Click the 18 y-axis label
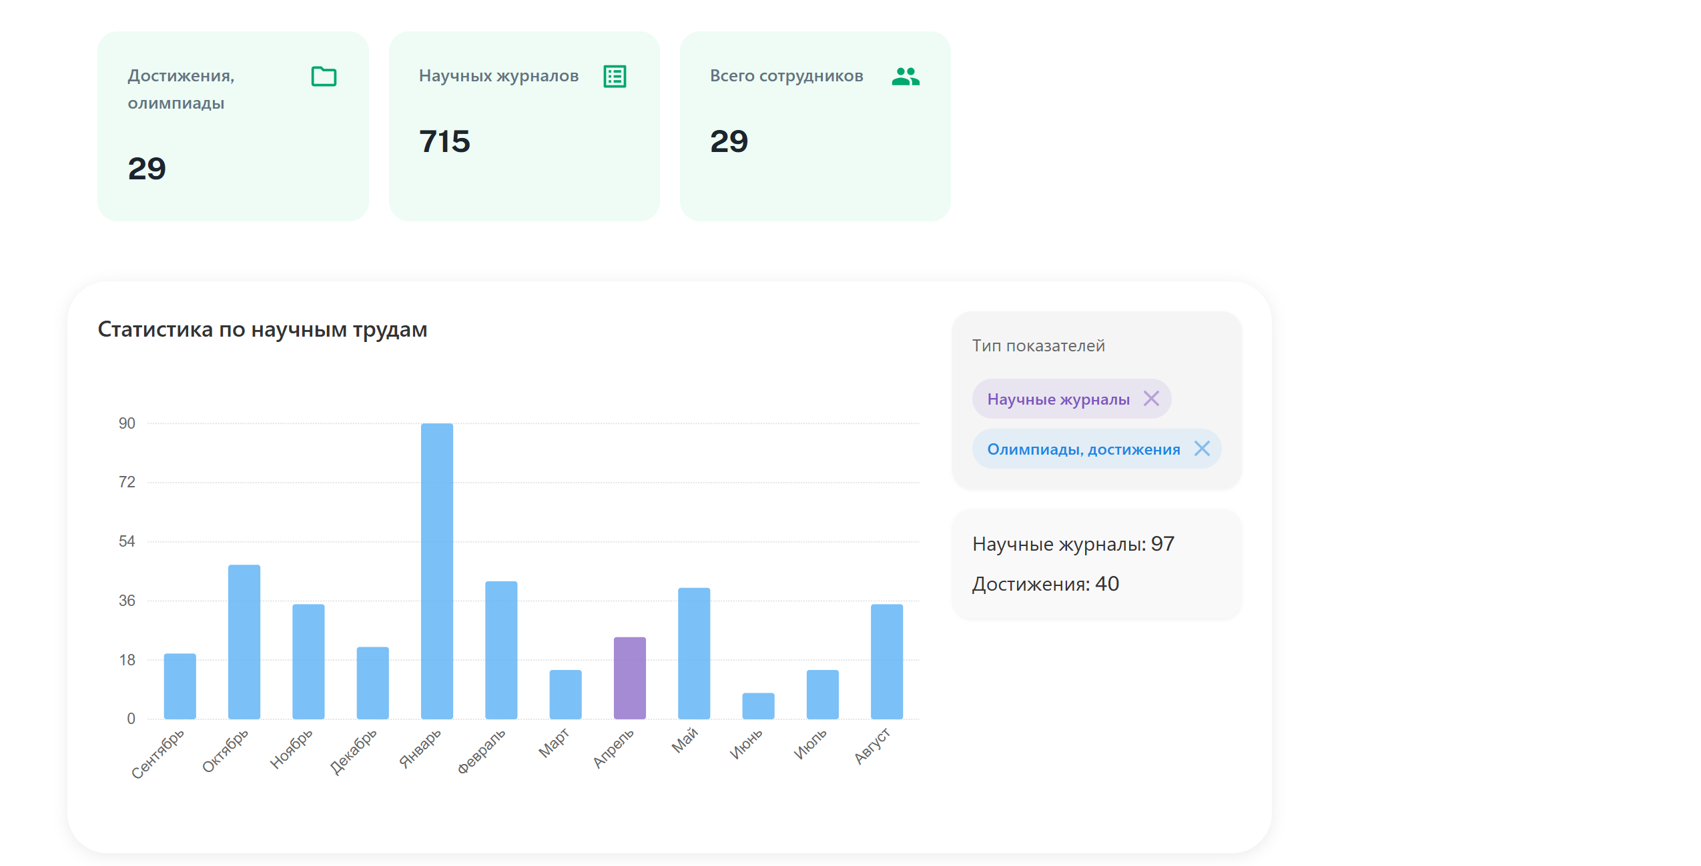The width and height of the screenshot is (1701, 866). pos(127,660)
